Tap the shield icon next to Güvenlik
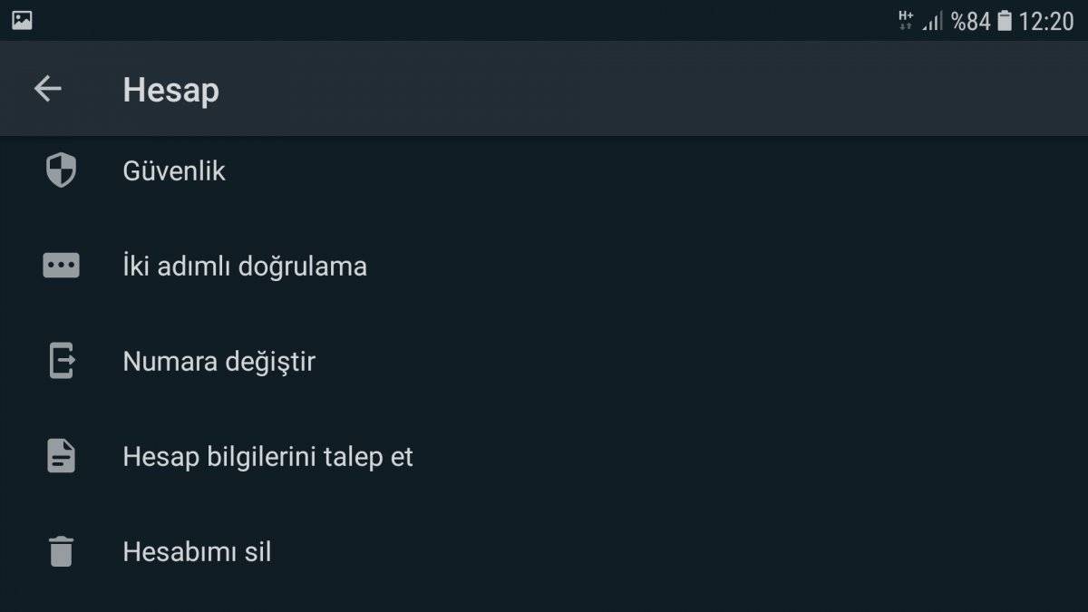Screen dimensions: 1088x612 click(x=60, y=170)
